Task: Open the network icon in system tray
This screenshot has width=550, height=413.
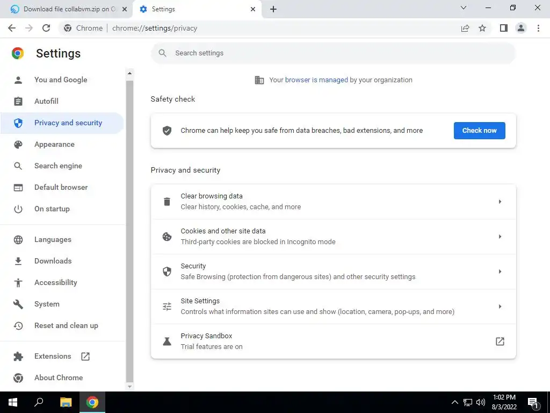Action: 468,402
